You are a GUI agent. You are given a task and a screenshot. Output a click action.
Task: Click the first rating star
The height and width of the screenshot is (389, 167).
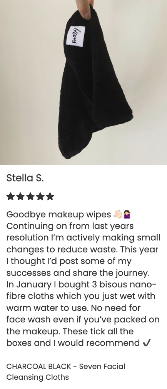pyautogui.click(x=10, y=197)
